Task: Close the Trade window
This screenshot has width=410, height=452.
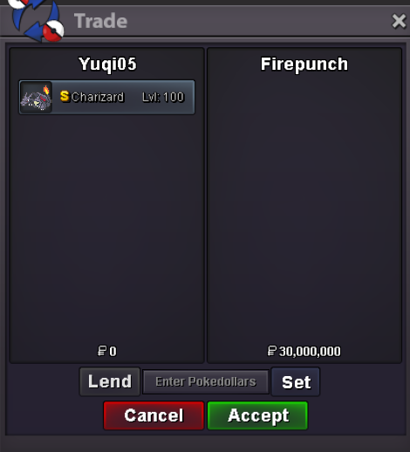Action: coord(399,21)
